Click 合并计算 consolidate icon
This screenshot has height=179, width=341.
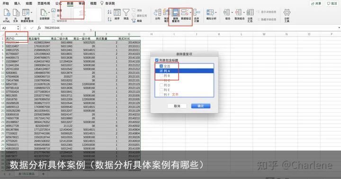coord(197,13)
